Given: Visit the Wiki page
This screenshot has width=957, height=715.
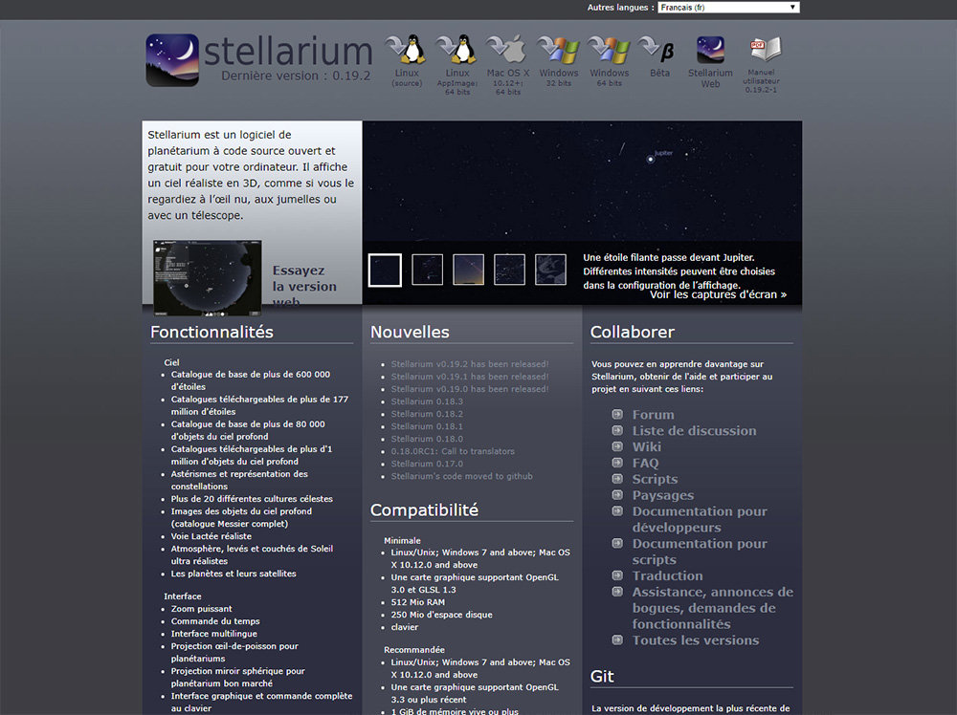Looking at the screenshot, I should (x=647, y=446).
